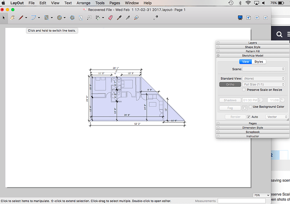Enable Preserve Scale on Resize
Image resolution: width=290 pixels, height=204 pixels.
tap(244, 90)
